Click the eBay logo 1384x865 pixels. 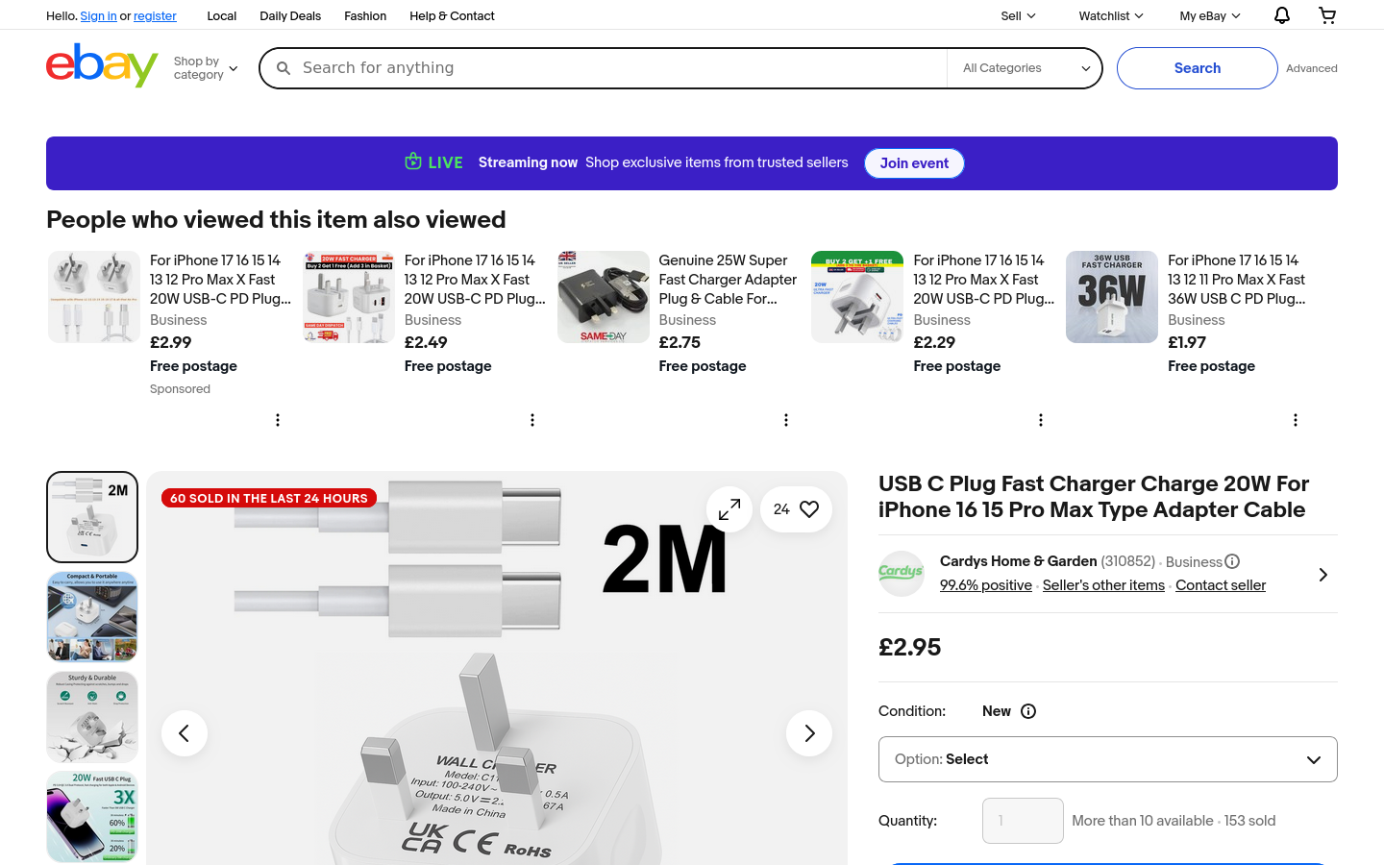coord(102,65)
